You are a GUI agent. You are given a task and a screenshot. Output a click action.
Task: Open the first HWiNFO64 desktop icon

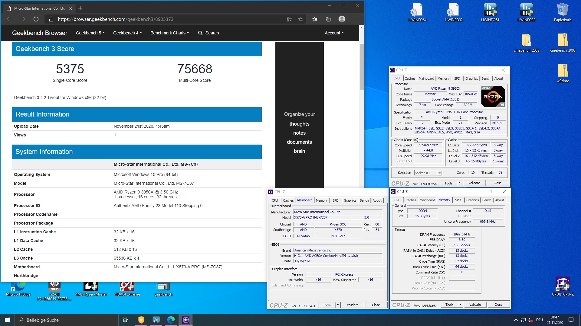[x=417, y=12]
